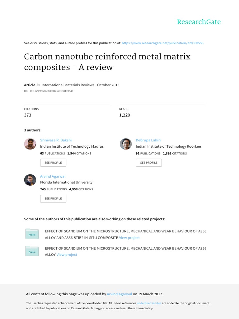Click the ResearchGate logo
This screenshot has height=319, width=239.
(199, 22)
